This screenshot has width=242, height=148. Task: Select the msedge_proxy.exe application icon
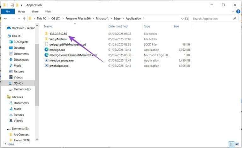pyautogui.click(x=46, y=60)
